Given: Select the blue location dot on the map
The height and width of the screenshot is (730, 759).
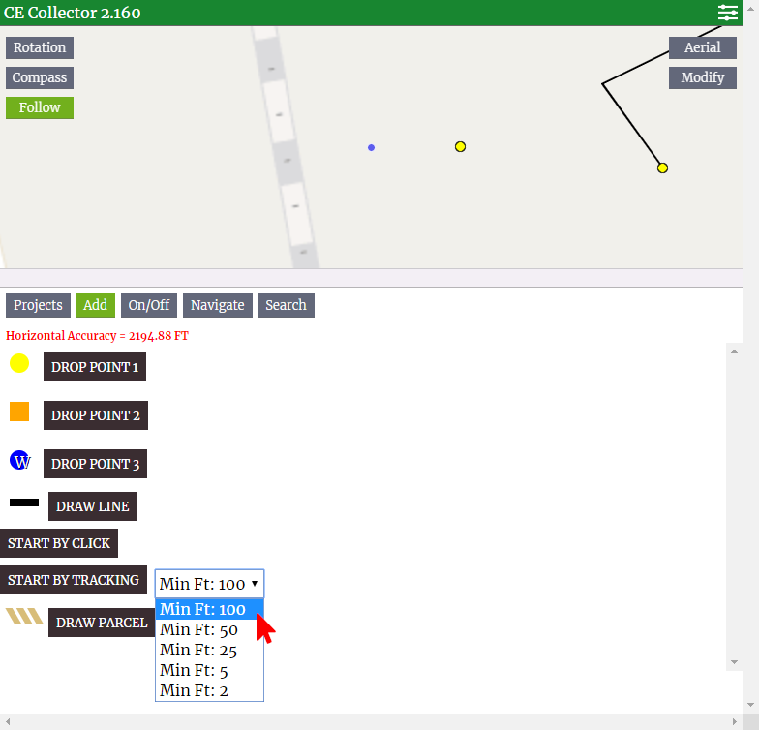Looking at the screenshot, I should tap(371, 148).
